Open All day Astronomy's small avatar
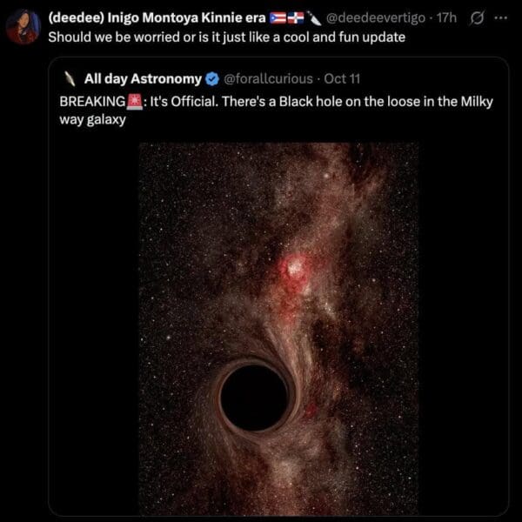 70,79
